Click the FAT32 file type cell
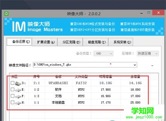Image resolution: width=166 pixels, height=121 pixels. tap(81, 83)
